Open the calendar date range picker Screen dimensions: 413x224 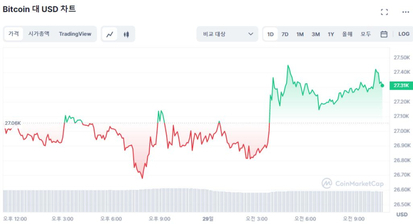(x=384, y=34)
